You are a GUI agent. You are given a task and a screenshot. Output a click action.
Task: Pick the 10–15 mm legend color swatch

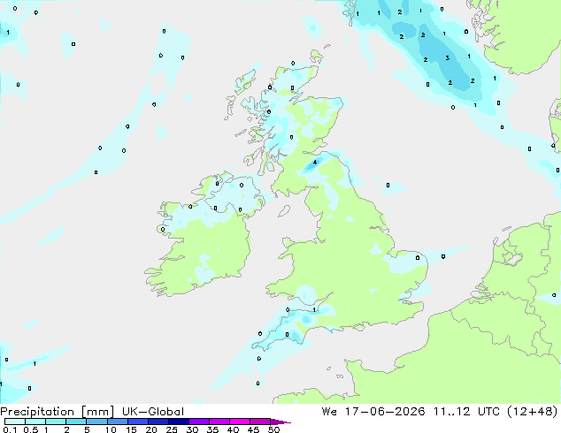118,422
